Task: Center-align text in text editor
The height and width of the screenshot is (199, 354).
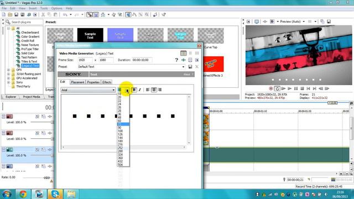Action: 154,90
